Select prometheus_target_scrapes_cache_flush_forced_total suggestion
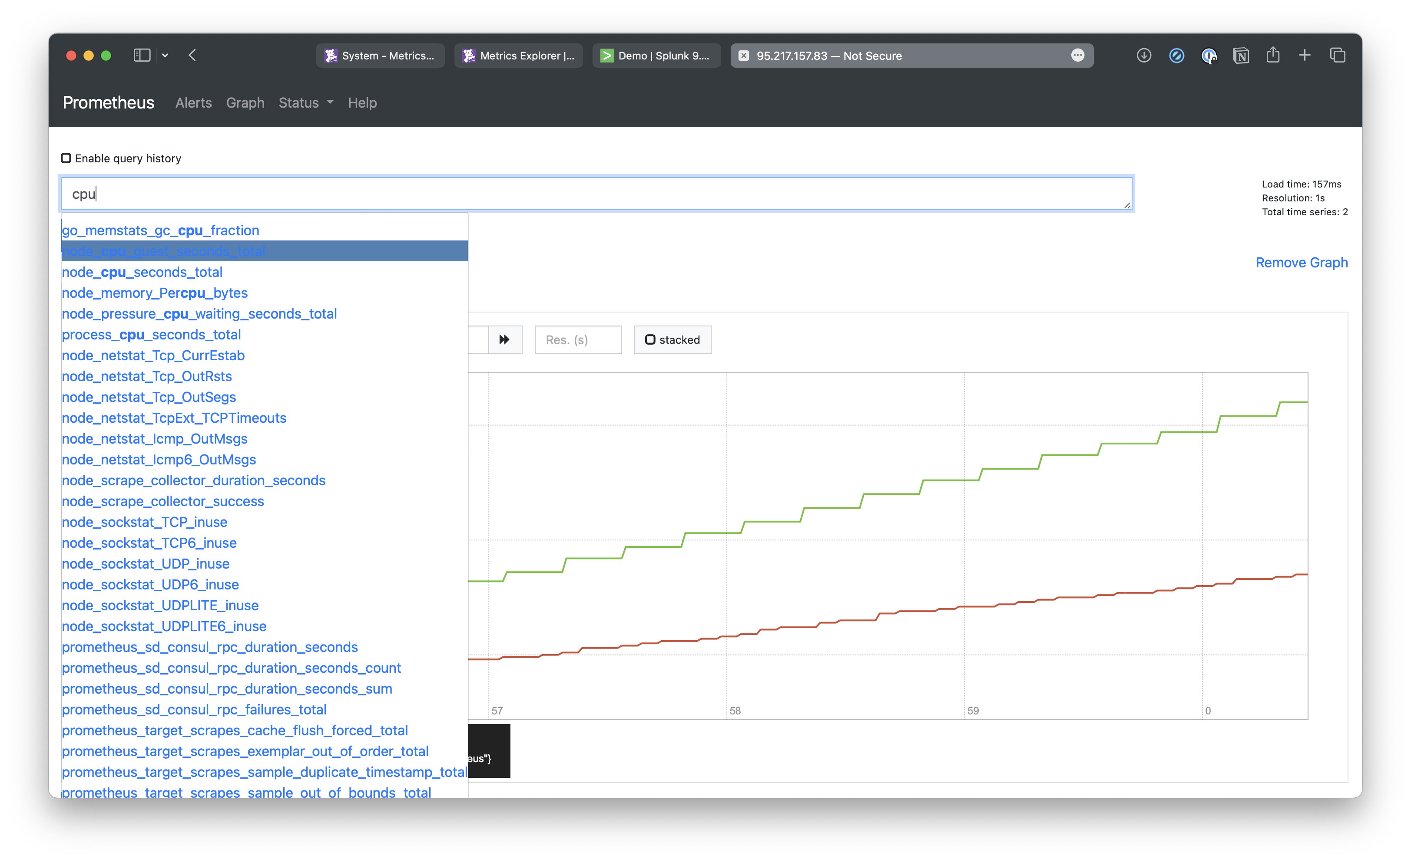This screenshot has width=1411, height=862. (265, 730)
